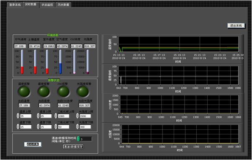252x160 pixels.
Task: Click the 温度曲线 chart plot area
Action: point(179,44)
